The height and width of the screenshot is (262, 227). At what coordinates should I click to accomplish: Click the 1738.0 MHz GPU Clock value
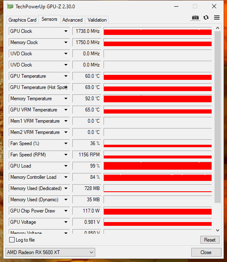(x=87, y=31)
